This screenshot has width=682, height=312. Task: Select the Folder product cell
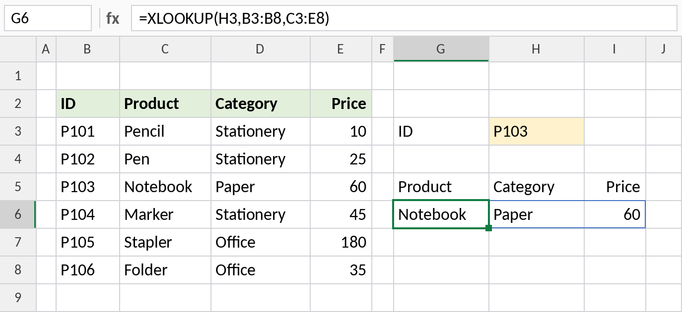pyautogui.click(x=165, y=270)
